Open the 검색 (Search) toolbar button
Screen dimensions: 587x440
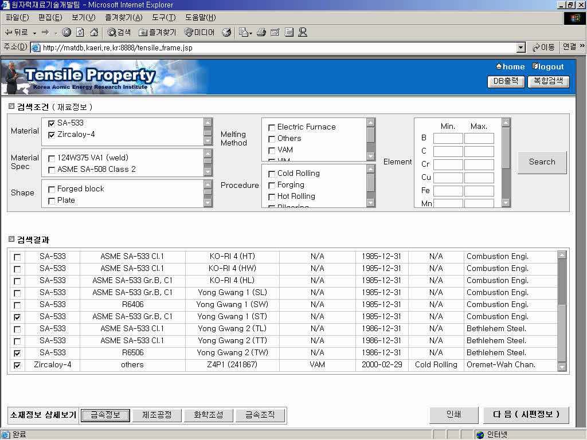click(119, 33)
